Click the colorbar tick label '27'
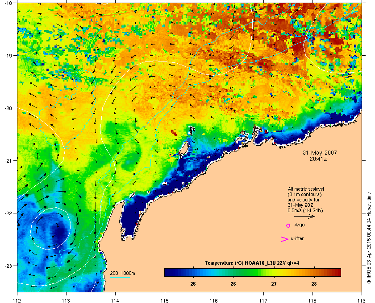The image size is (375, 303). (274, 284)
